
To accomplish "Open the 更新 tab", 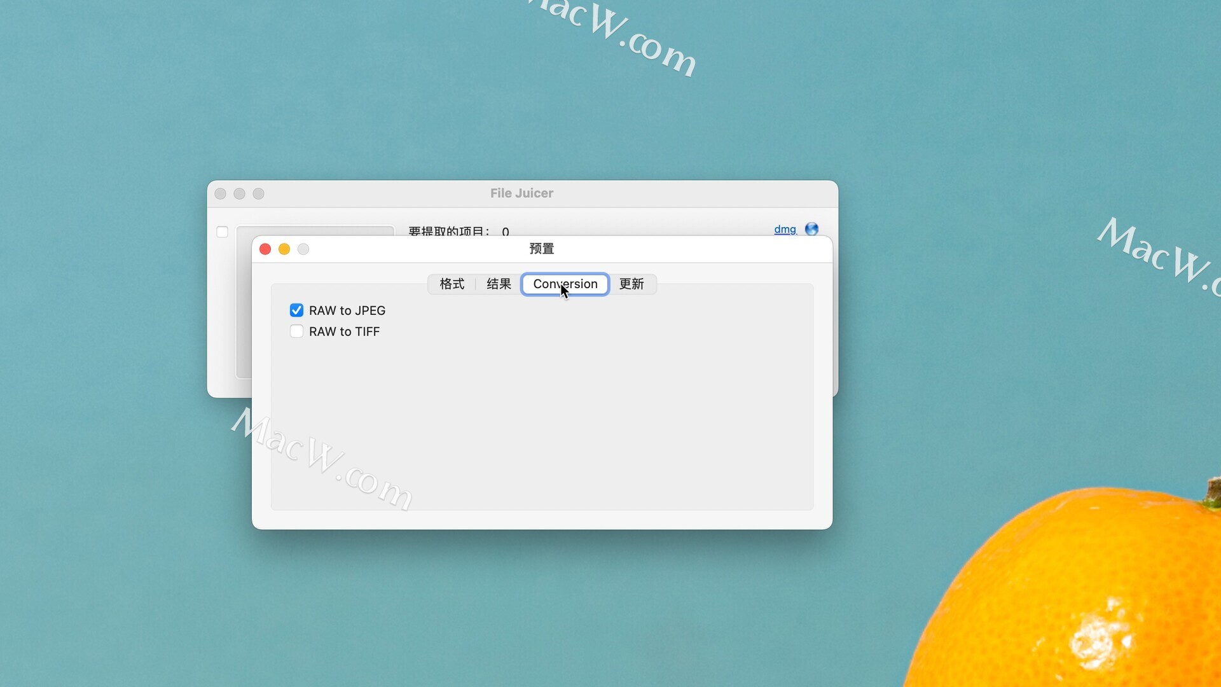I will point(631,284).
